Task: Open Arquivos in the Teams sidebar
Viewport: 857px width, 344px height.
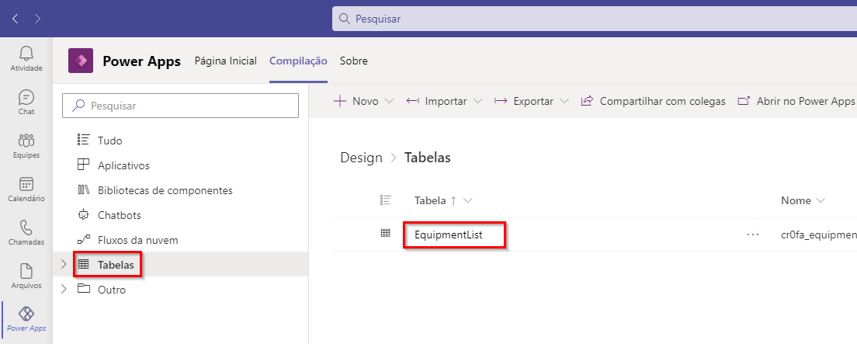Action: point(26,276)
